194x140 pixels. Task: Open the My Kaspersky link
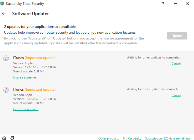point(132,138)
